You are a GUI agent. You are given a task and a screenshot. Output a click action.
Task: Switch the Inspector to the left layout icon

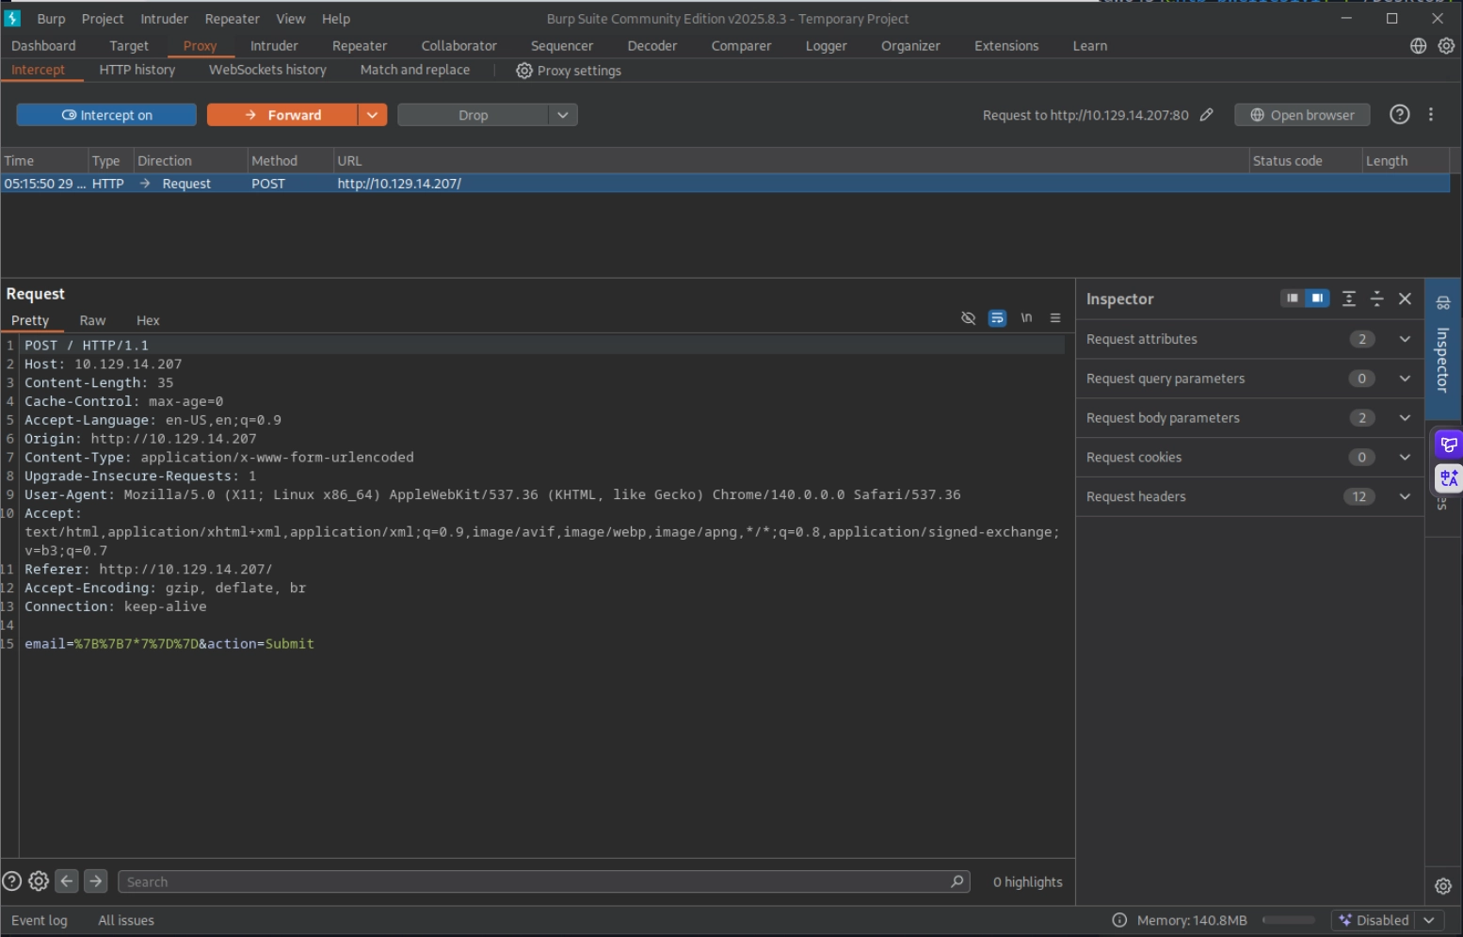click(x=1293, y=298)
